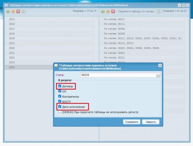Uncheck the Контрагенты checkbox
Viewport: 193px width, 146px height.
tap(60, 96)
